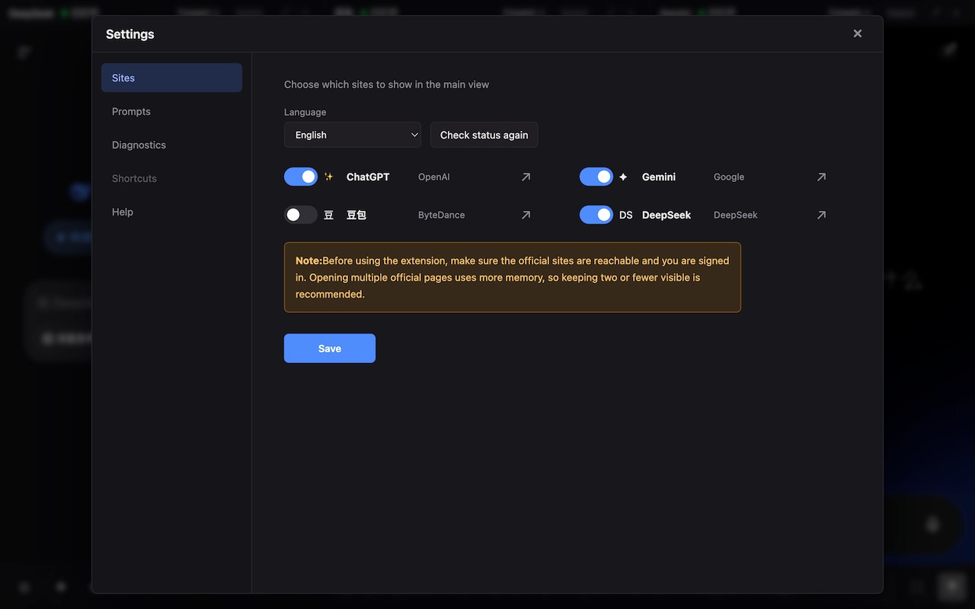Open the Help section
The height and width of the screenshot is (609, 975).
click(x=171, y=212)
